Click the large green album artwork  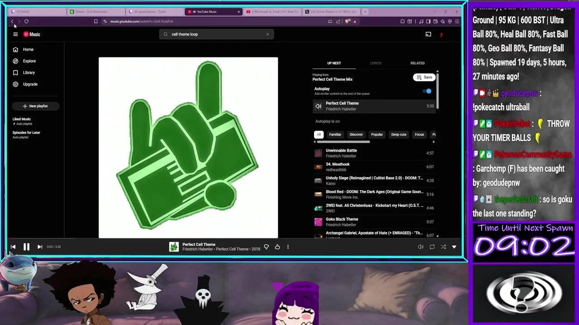point(188,147)
